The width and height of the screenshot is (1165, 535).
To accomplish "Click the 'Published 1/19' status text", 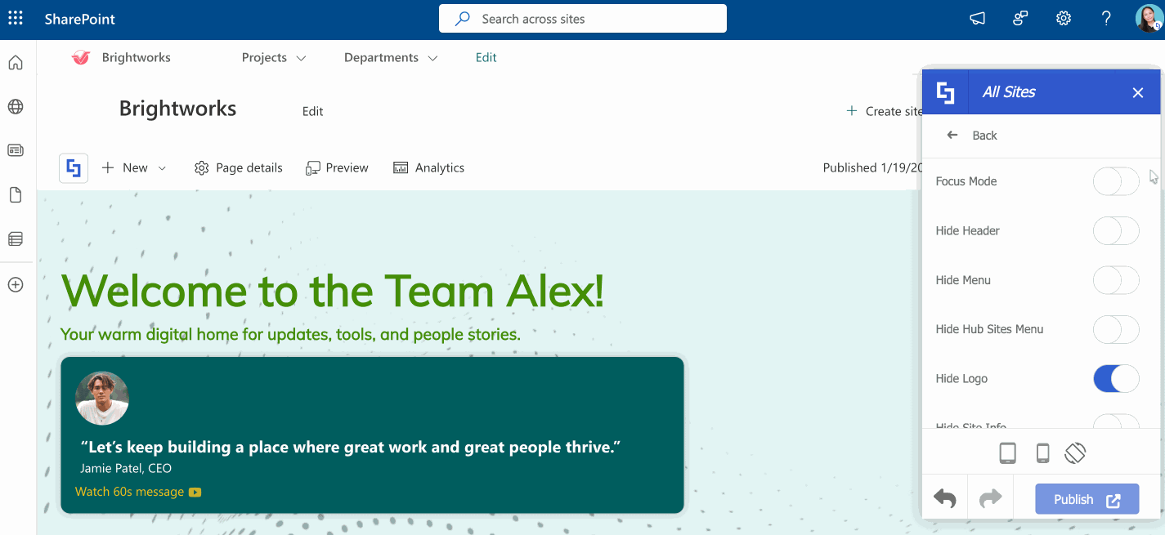I will tap(871, 168).
